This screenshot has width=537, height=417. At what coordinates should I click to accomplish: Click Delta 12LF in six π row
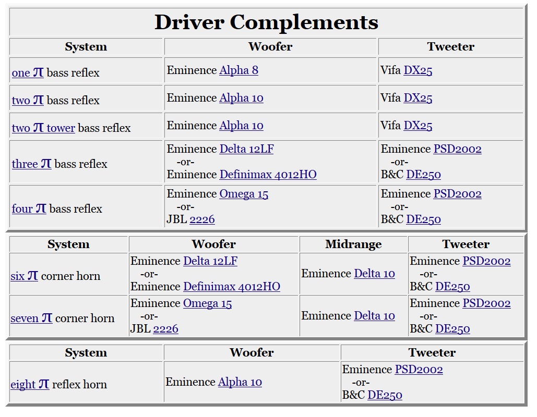point(210,261)
